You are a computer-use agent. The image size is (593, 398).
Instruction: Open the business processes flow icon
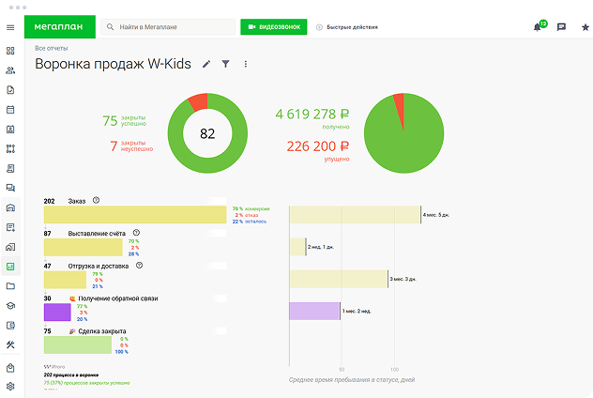coord(10,148)
